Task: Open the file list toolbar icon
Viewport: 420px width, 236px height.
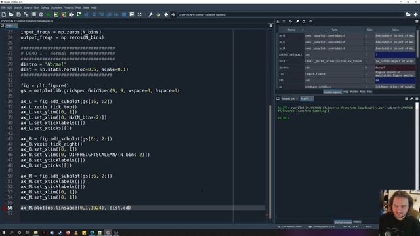Action: tap(33, 14)
